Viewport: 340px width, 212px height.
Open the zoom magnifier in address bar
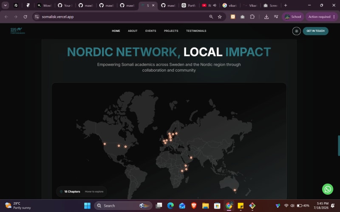coord(211,17)
